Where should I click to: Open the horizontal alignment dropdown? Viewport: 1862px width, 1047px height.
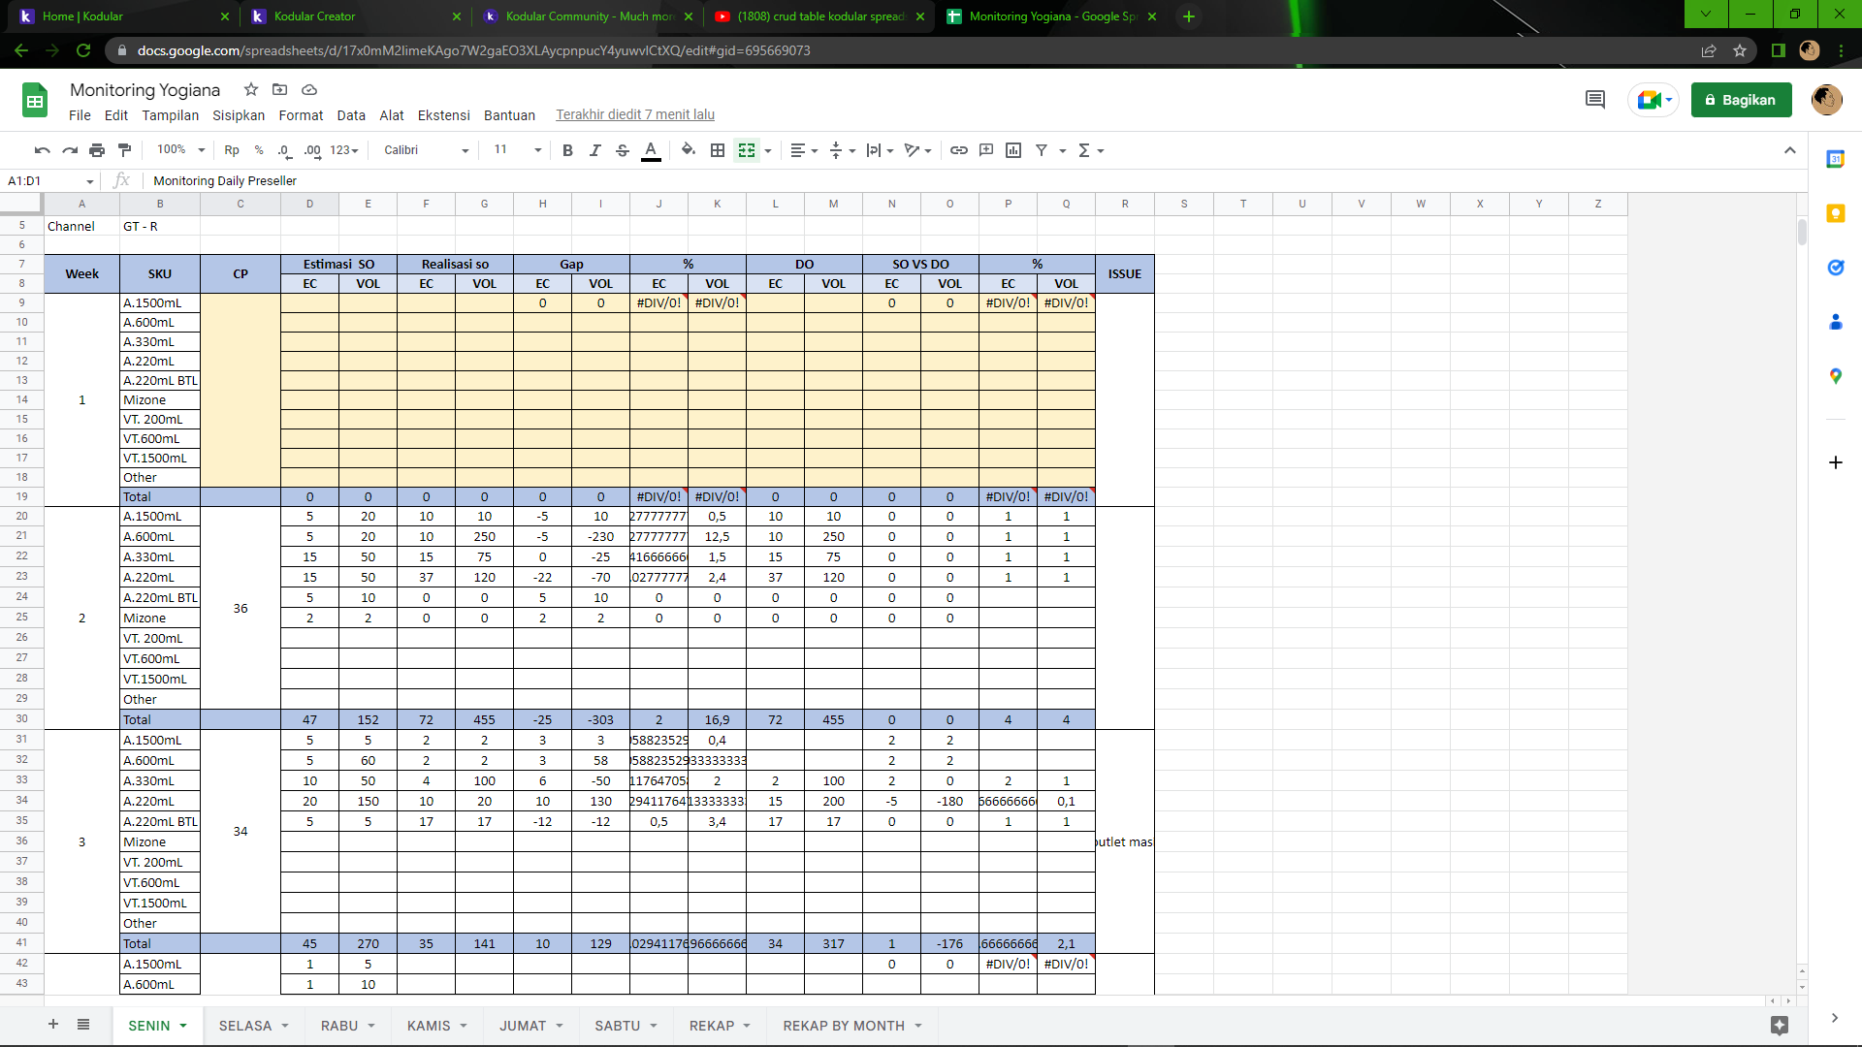coord(803,150)
